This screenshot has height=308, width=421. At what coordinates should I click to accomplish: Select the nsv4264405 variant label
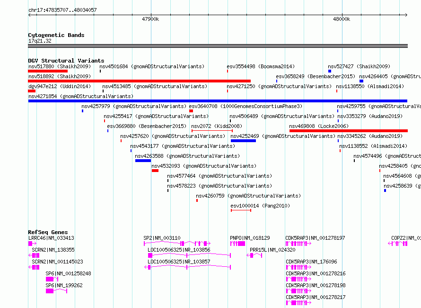pyautogui.click(x=390, y=76)
